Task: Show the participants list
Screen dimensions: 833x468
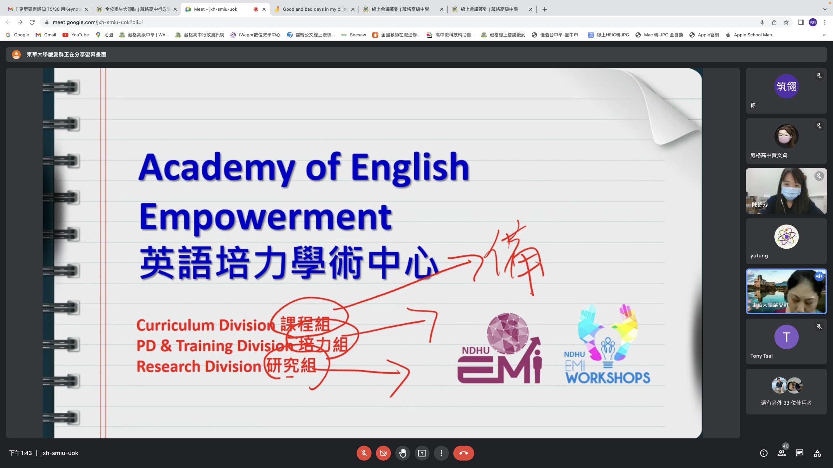Action: pyautogui.click(x=782, y=453)
